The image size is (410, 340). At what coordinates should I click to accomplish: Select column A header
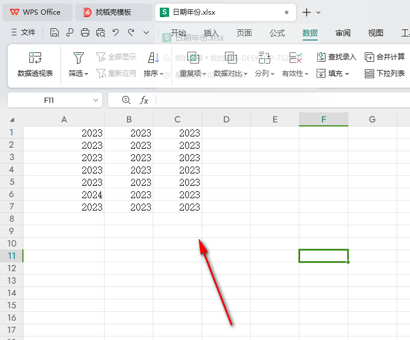click(x=64, y=119)
